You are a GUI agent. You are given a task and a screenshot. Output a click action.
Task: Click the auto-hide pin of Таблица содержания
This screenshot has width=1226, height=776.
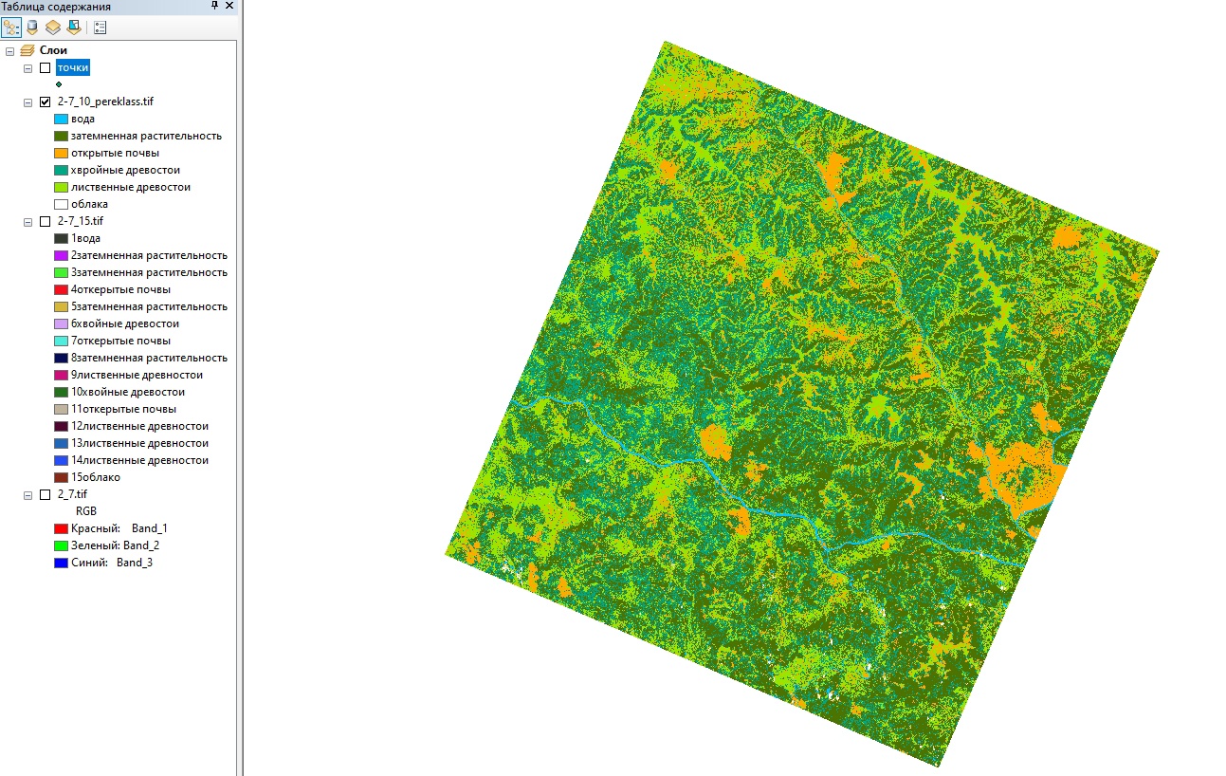point(214,7)
